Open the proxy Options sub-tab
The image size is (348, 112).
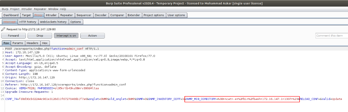point(75,22)
